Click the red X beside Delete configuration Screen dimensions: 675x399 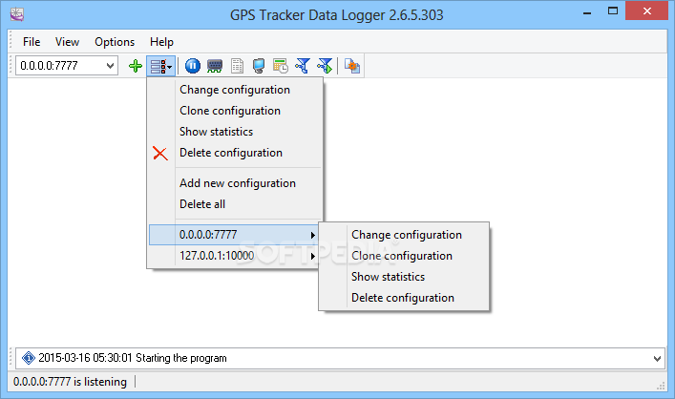160,154
